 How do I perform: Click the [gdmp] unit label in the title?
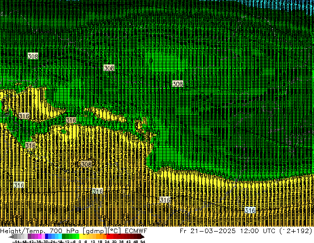pos(95,231)
